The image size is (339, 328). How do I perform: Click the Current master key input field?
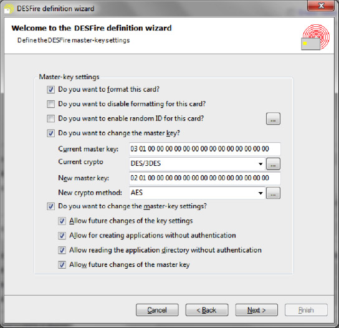point(205,149)
